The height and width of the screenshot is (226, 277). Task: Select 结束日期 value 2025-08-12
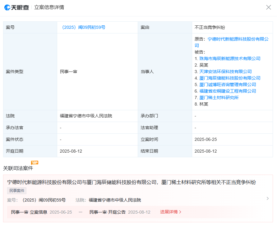tap(205, 151)
